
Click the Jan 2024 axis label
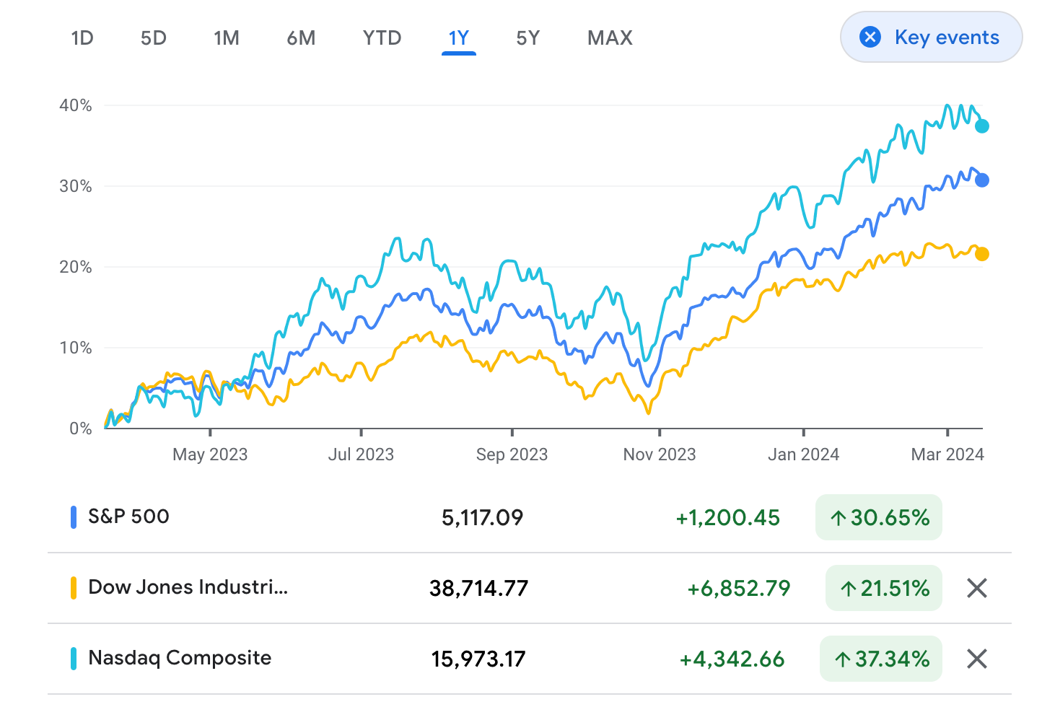pyautogui.click(x=803, y=454)
